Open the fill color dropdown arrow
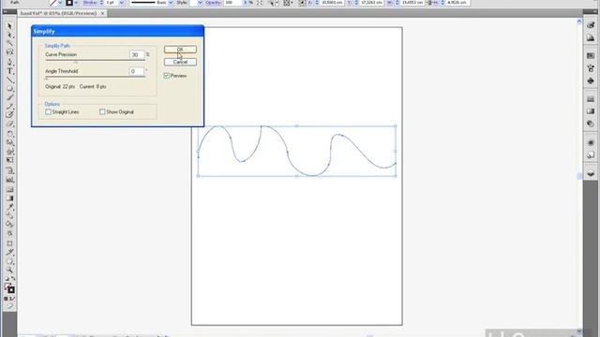 point(60,3)
